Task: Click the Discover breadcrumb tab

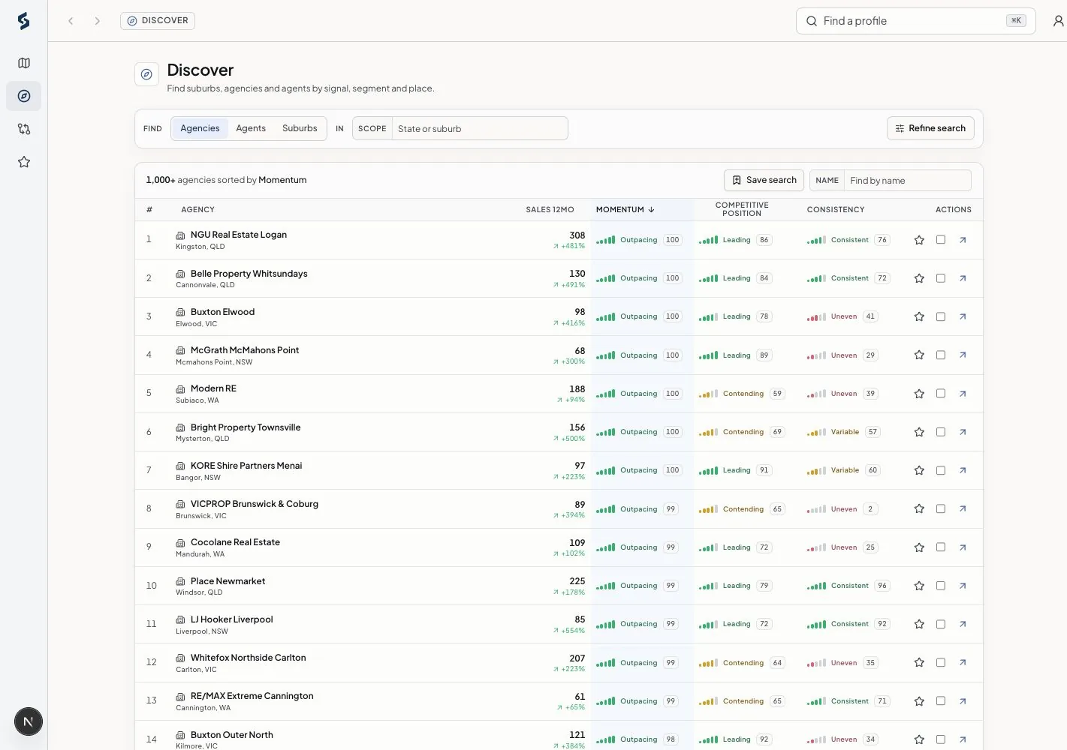Action: pyautogui.click(x=158, y=21)
